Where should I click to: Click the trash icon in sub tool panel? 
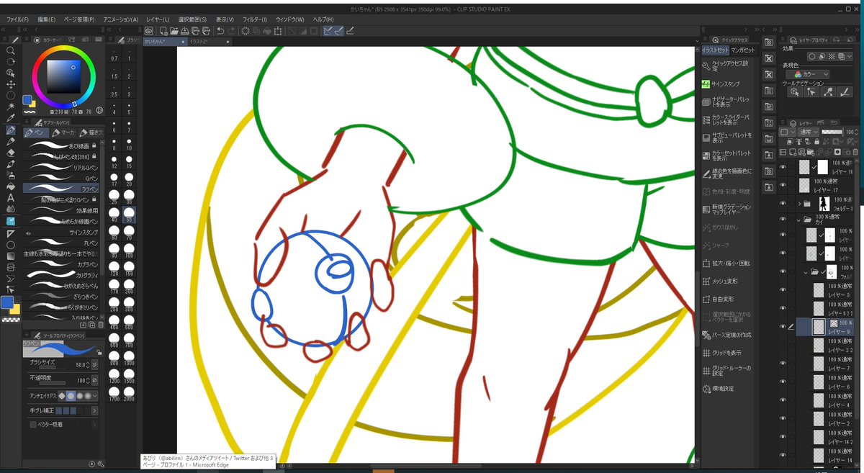pos(101,325)
